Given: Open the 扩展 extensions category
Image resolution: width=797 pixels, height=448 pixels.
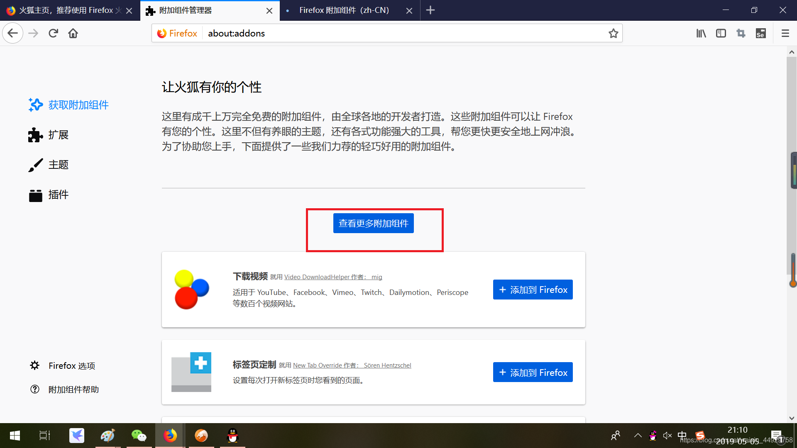Looking at the screenshot, I should [48, 135].
